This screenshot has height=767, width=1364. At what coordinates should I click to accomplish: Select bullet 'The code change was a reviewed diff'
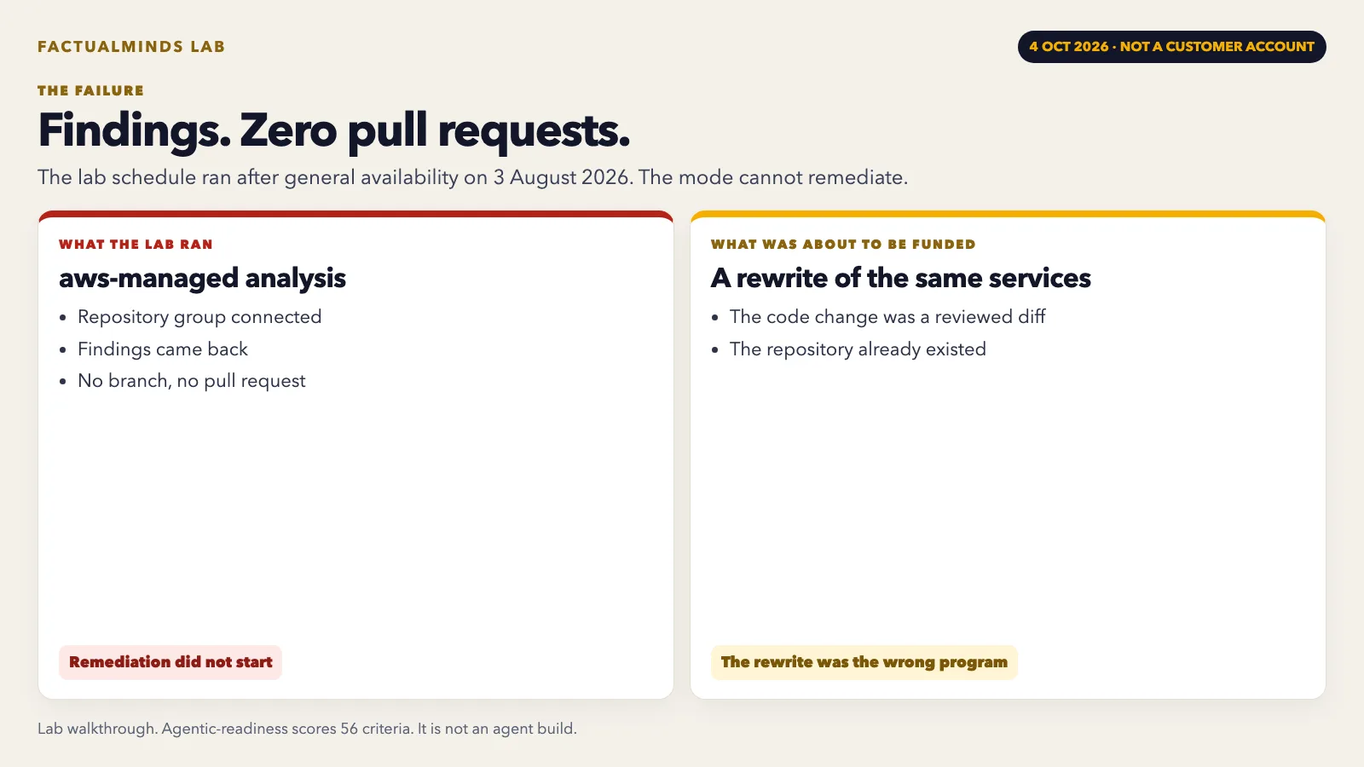[x=887, y=317]
